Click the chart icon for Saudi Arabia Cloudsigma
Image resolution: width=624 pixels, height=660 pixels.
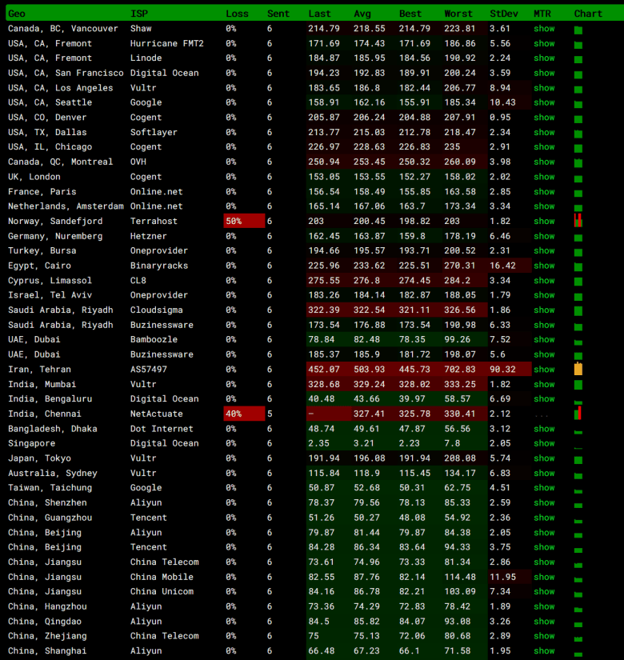[x=578, y=310]
